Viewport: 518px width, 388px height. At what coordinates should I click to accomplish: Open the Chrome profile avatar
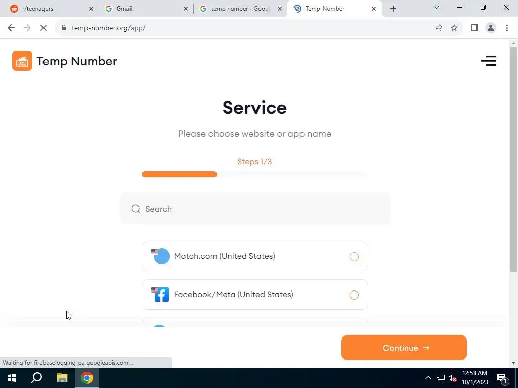pyautogui.click(x=491, y=28)
